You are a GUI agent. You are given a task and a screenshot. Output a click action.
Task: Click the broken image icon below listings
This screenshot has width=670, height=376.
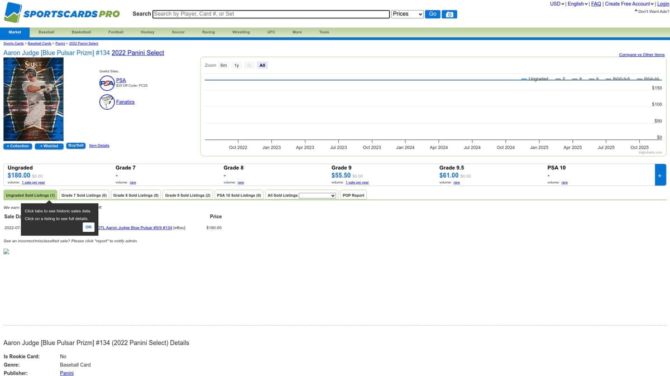7,251
